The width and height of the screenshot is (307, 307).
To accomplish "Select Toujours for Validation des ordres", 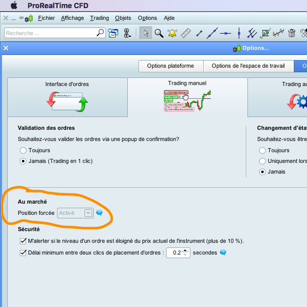I will click(x=23, y=150).
